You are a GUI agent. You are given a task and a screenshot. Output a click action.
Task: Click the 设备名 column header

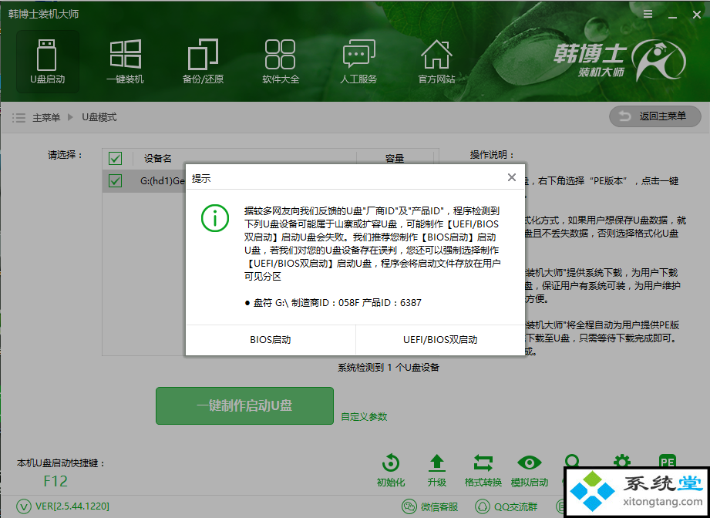(158, 159)
